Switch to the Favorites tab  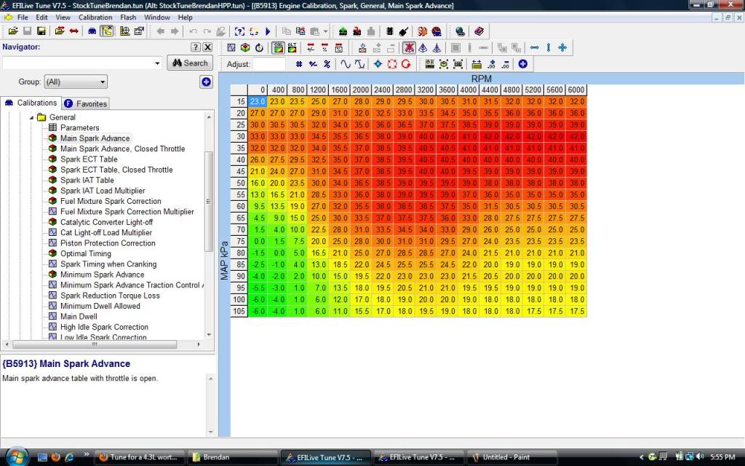(86, 103)
